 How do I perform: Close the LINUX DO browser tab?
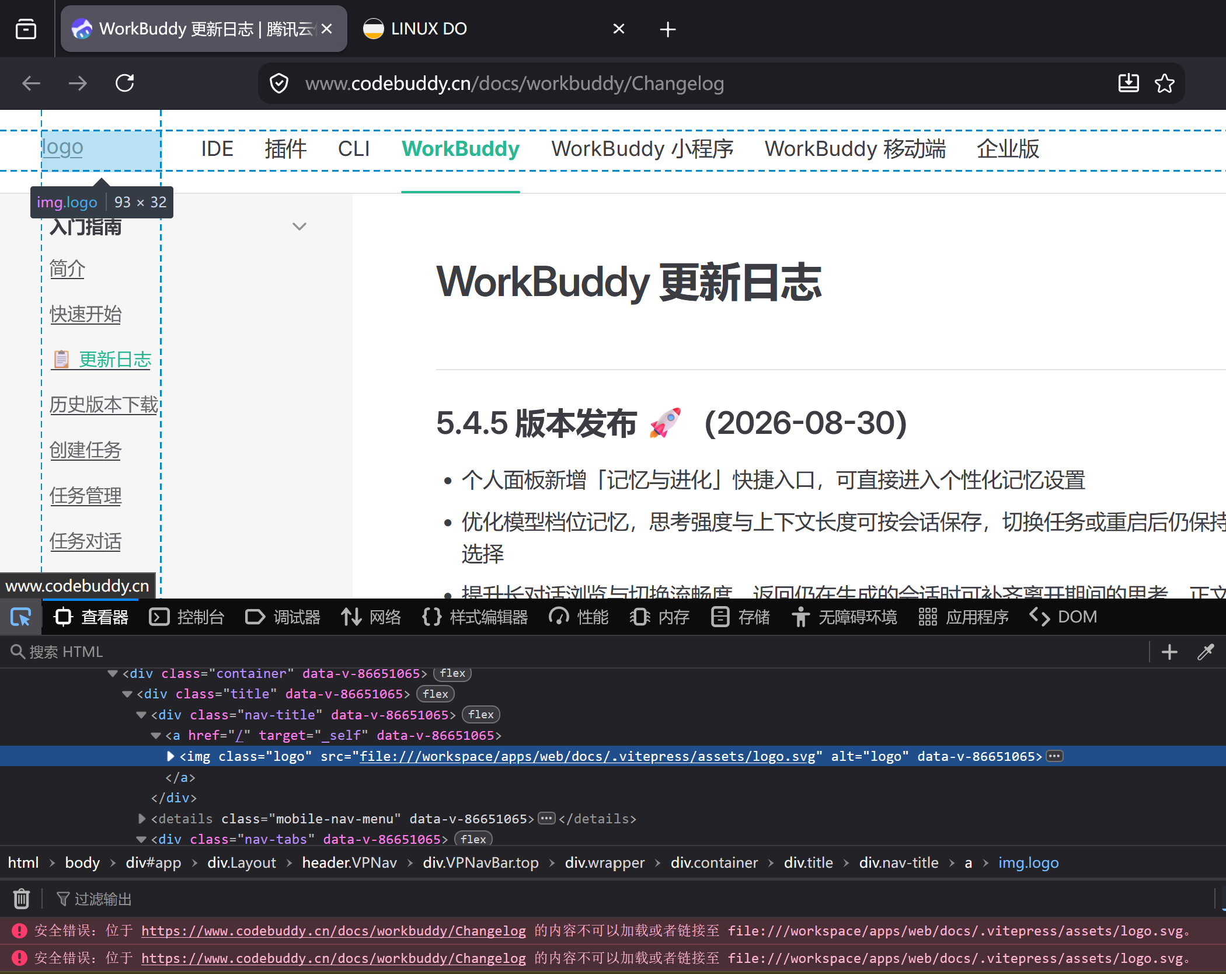(619, 29)
